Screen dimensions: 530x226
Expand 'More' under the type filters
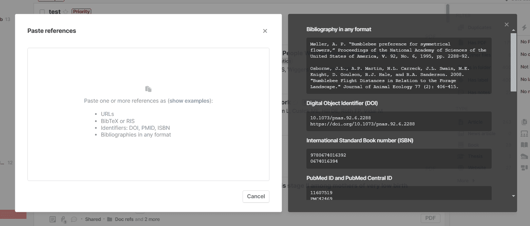[466, 181]
